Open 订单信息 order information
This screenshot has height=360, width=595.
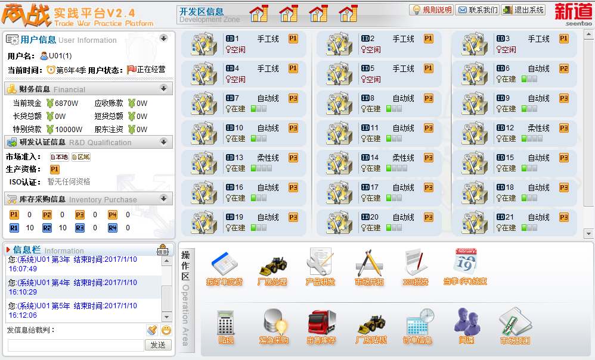click(x=417, y=326)
